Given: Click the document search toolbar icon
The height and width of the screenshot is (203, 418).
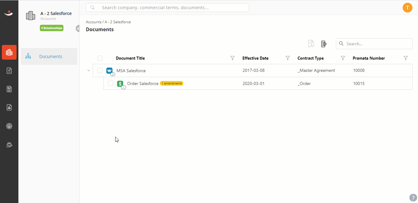Looking at the screenshot, I should point(324,44).
